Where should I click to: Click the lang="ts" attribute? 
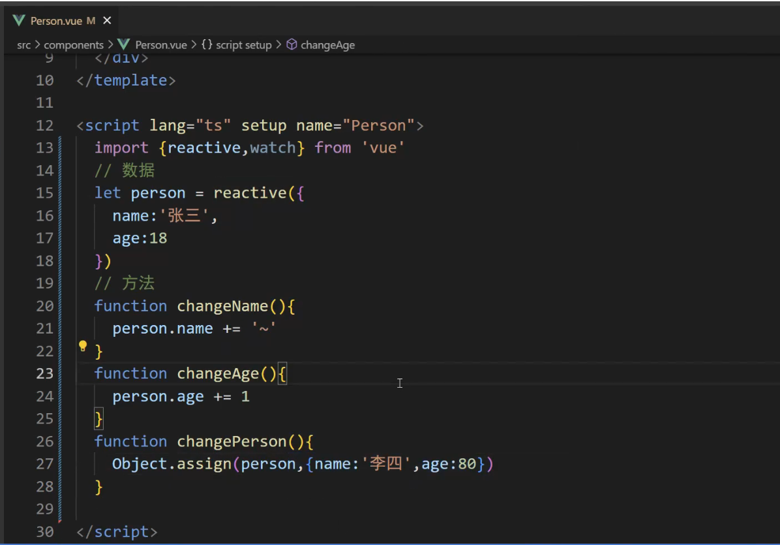tap(190, 125)
